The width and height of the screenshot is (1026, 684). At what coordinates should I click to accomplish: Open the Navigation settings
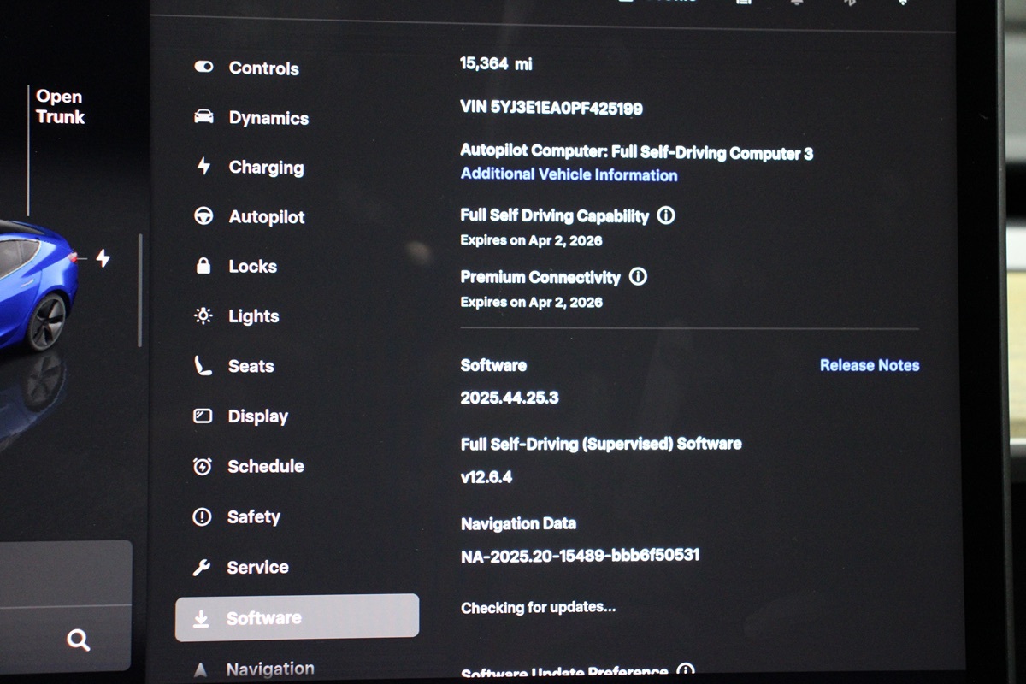point(269,669)
